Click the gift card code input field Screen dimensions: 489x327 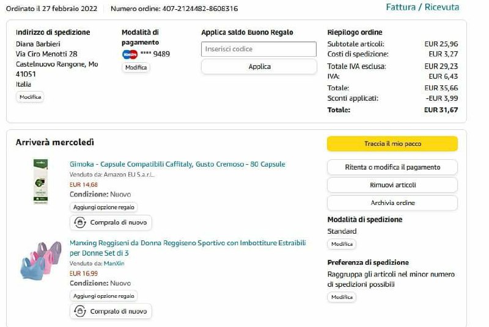[259, 49]
